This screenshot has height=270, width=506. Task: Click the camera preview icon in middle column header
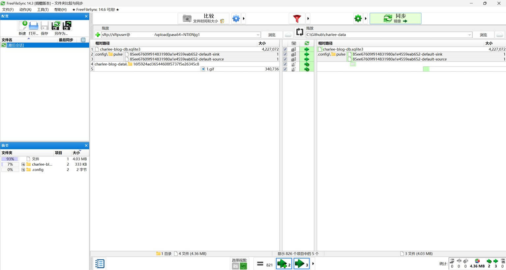[x=293, y=43]
